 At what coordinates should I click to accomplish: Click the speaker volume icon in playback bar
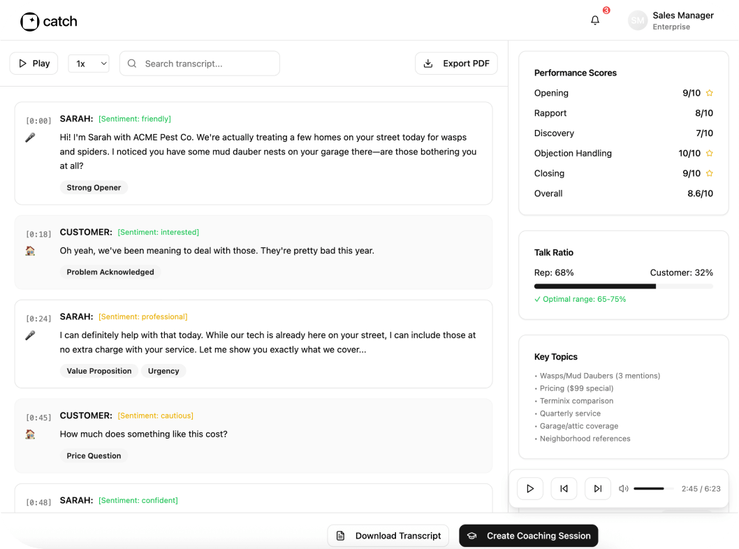(x=623, y=488)
